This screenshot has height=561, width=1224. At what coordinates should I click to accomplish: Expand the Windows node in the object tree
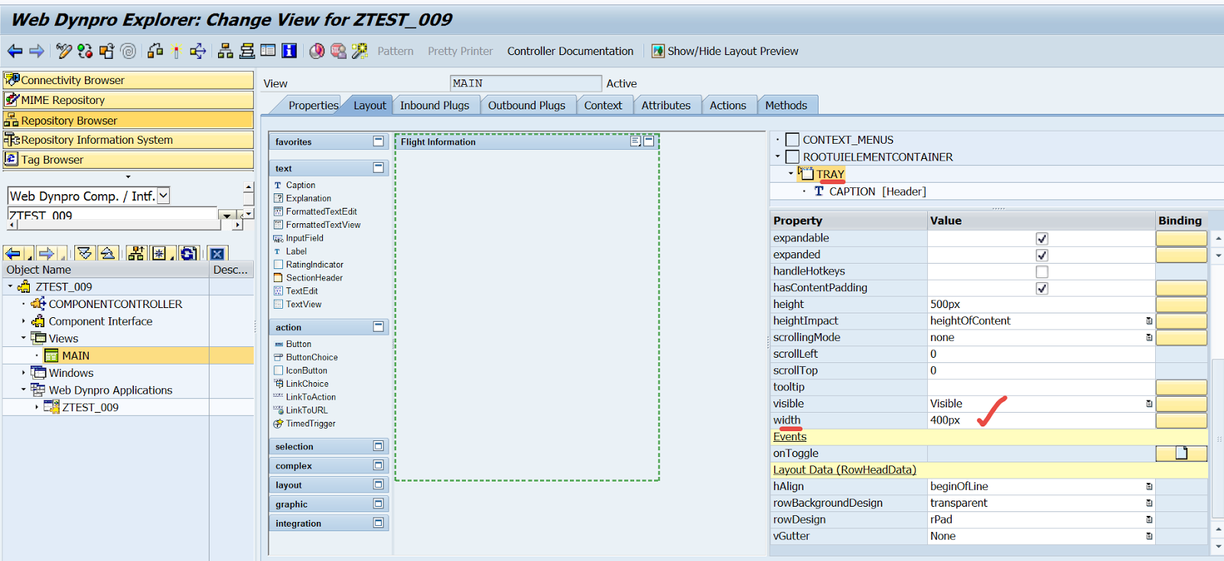(23, 373)
